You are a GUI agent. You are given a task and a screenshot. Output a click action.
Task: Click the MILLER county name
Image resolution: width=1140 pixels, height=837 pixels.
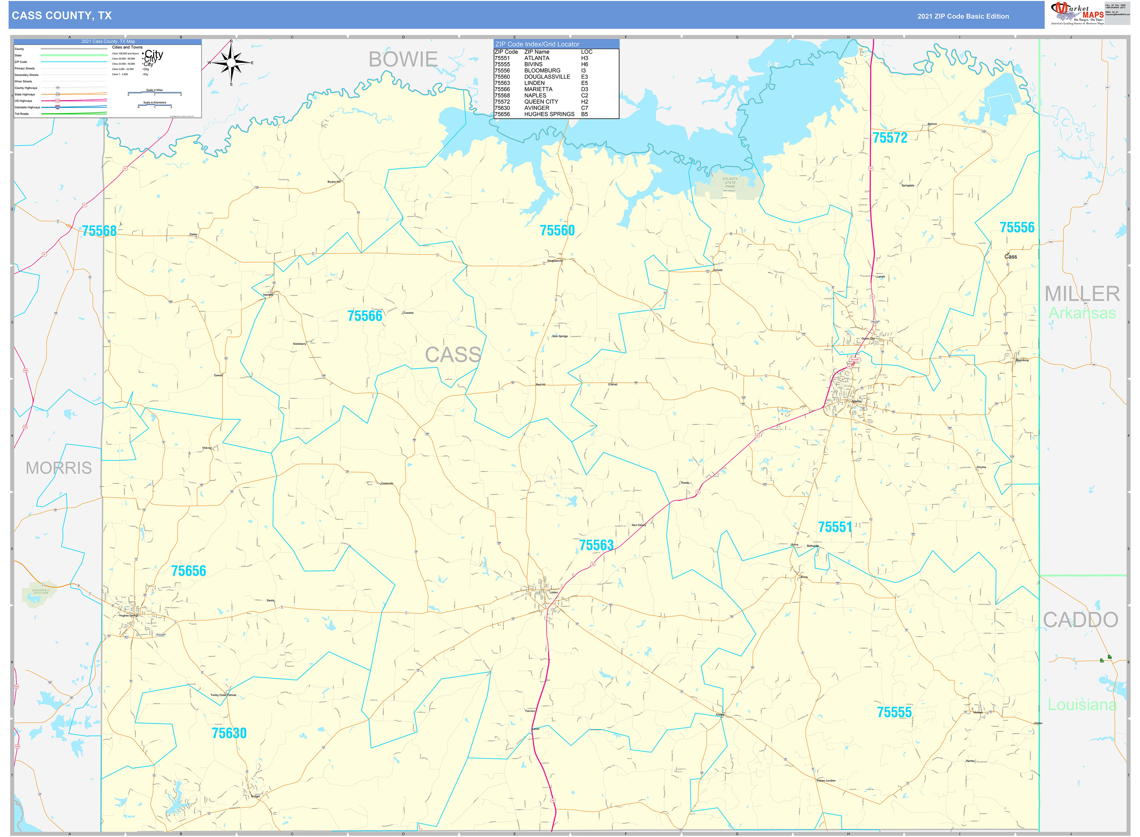click(x=1082, y=294)
